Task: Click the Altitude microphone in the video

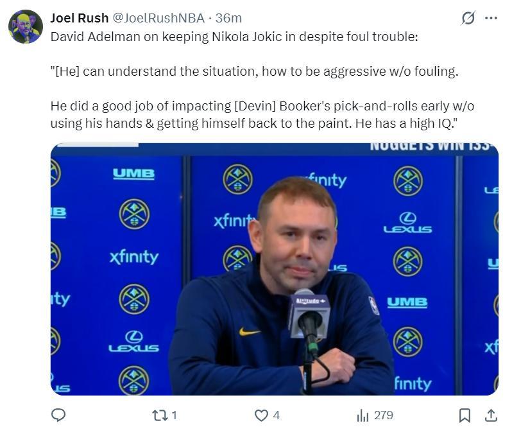Action: (x=309, y=315)
